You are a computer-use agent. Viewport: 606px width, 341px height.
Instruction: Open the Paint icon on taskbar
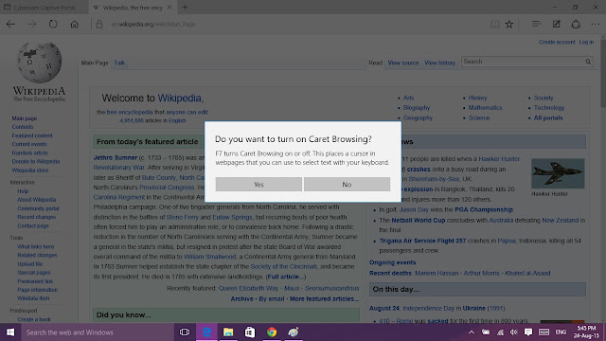click(294, 332)
